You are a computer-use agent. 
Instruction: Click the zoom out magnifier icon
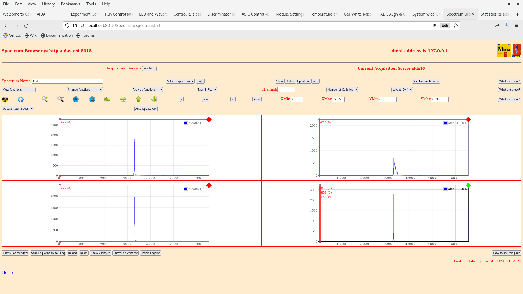point(60,99)
